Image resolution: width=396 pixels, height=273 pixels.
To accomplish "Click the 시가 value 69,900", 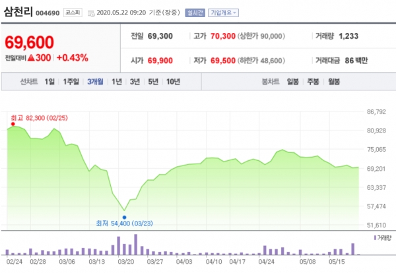I will (x=160, y=61).
